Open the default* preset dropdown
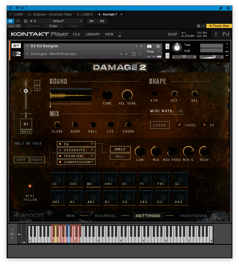Viewport: 239px width, 266px height. 81,21
